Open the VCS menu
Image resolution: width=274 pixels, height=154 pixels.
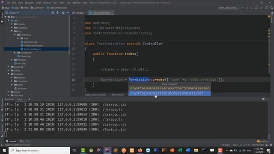tap(68, 3)
